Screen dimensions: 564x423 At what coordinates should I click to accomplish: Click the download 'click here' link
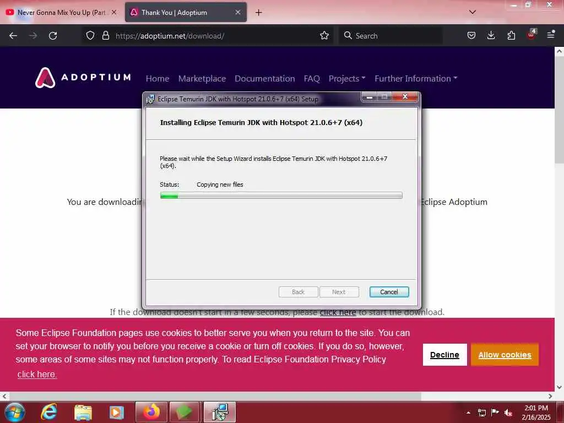(x=338, y=312)
